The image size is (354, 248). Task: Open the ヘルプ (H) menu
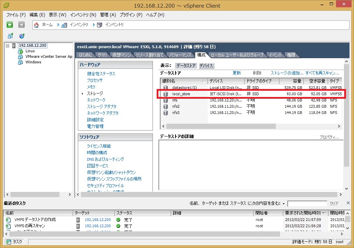coord(155,15)
